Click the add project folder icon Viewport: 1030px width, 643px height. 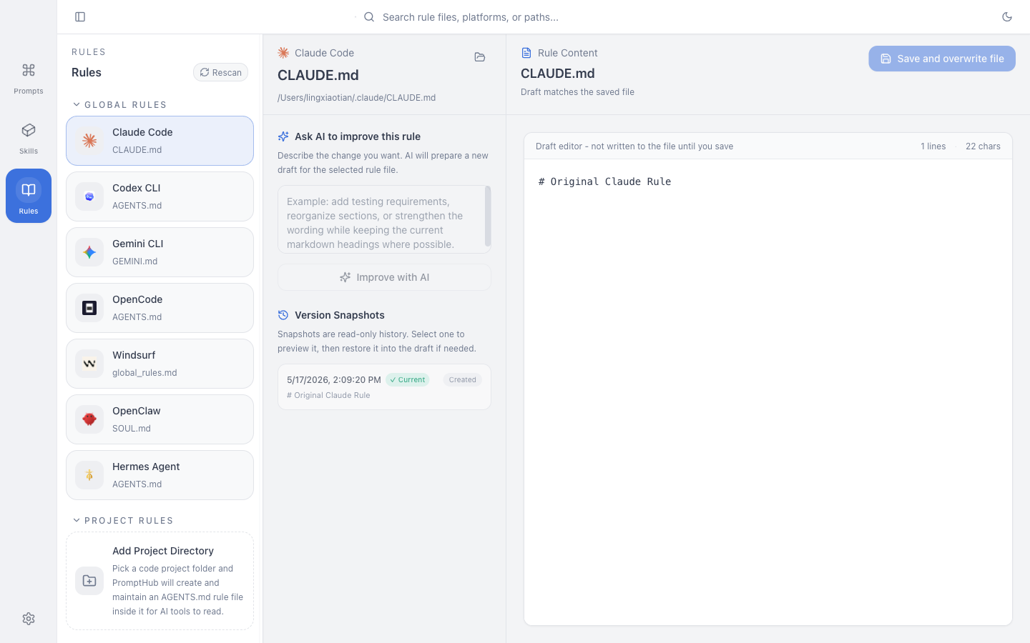[x=89, y=581]
